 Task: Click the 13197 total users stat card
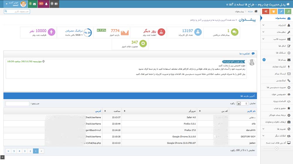185,32
